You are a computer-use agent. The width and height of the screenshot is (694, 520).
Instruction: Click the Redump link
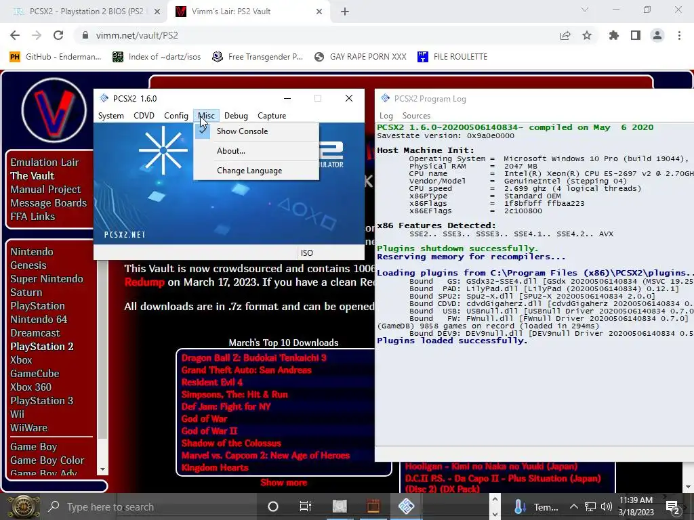pyautogui.click(x=144, y=282)
